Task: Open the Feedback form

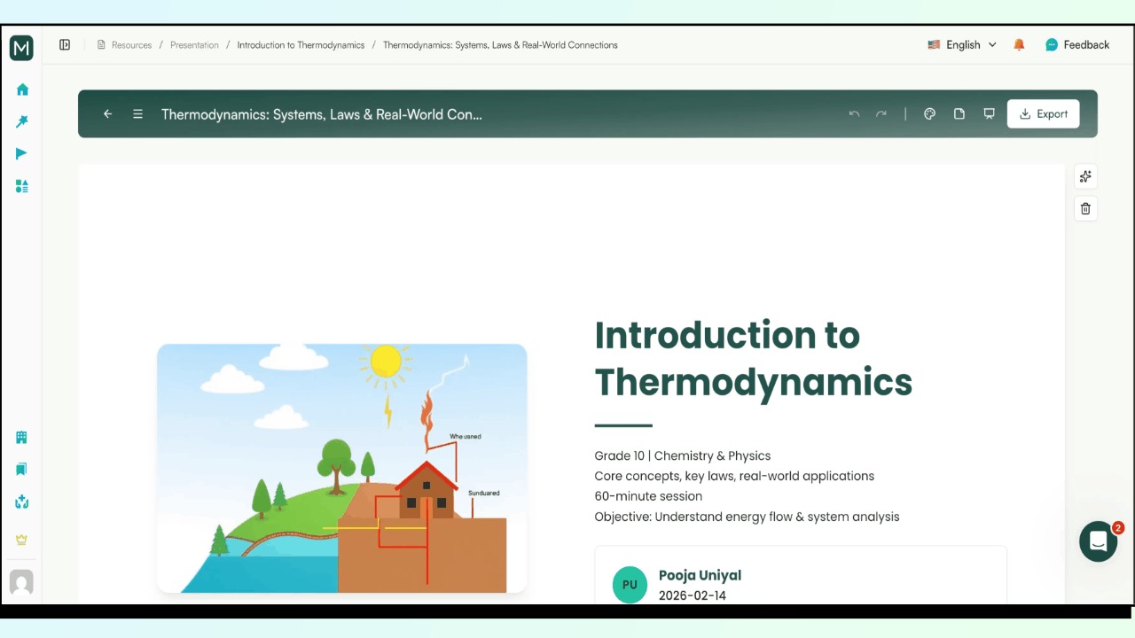Action: tap(1077, 44)
